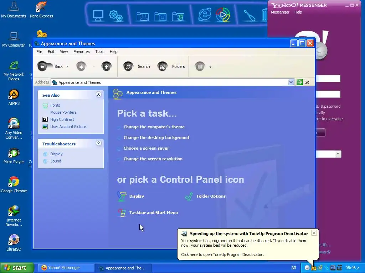Launch Internet Explorer from the dock
The width and height of the screenshot is (365, 273).
pyautogui.click(x=205, y=15)
